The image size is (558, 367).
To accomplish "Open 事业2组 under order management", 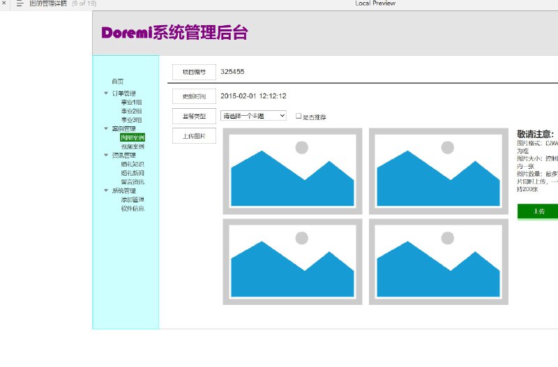I will click(131, 111).
